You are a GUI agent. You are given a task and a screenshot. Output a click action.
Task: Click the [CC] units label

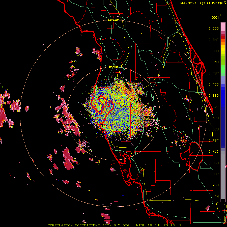click(x=215, y=17)
